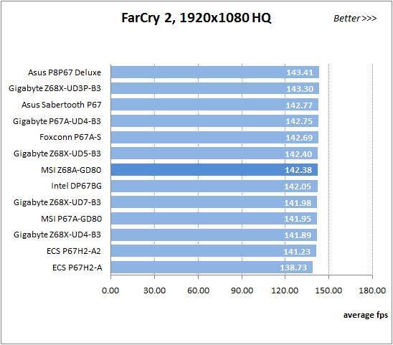Click the value 141.23
The height and width of the screenshot is (345, 393).
pyautogui.click(x=297, y=252)
